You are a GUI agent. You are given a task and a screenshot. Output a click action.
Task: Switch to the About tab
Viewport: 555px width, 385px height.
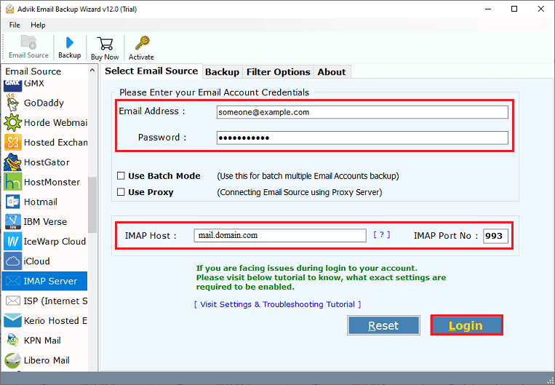[x=332, y=72]
